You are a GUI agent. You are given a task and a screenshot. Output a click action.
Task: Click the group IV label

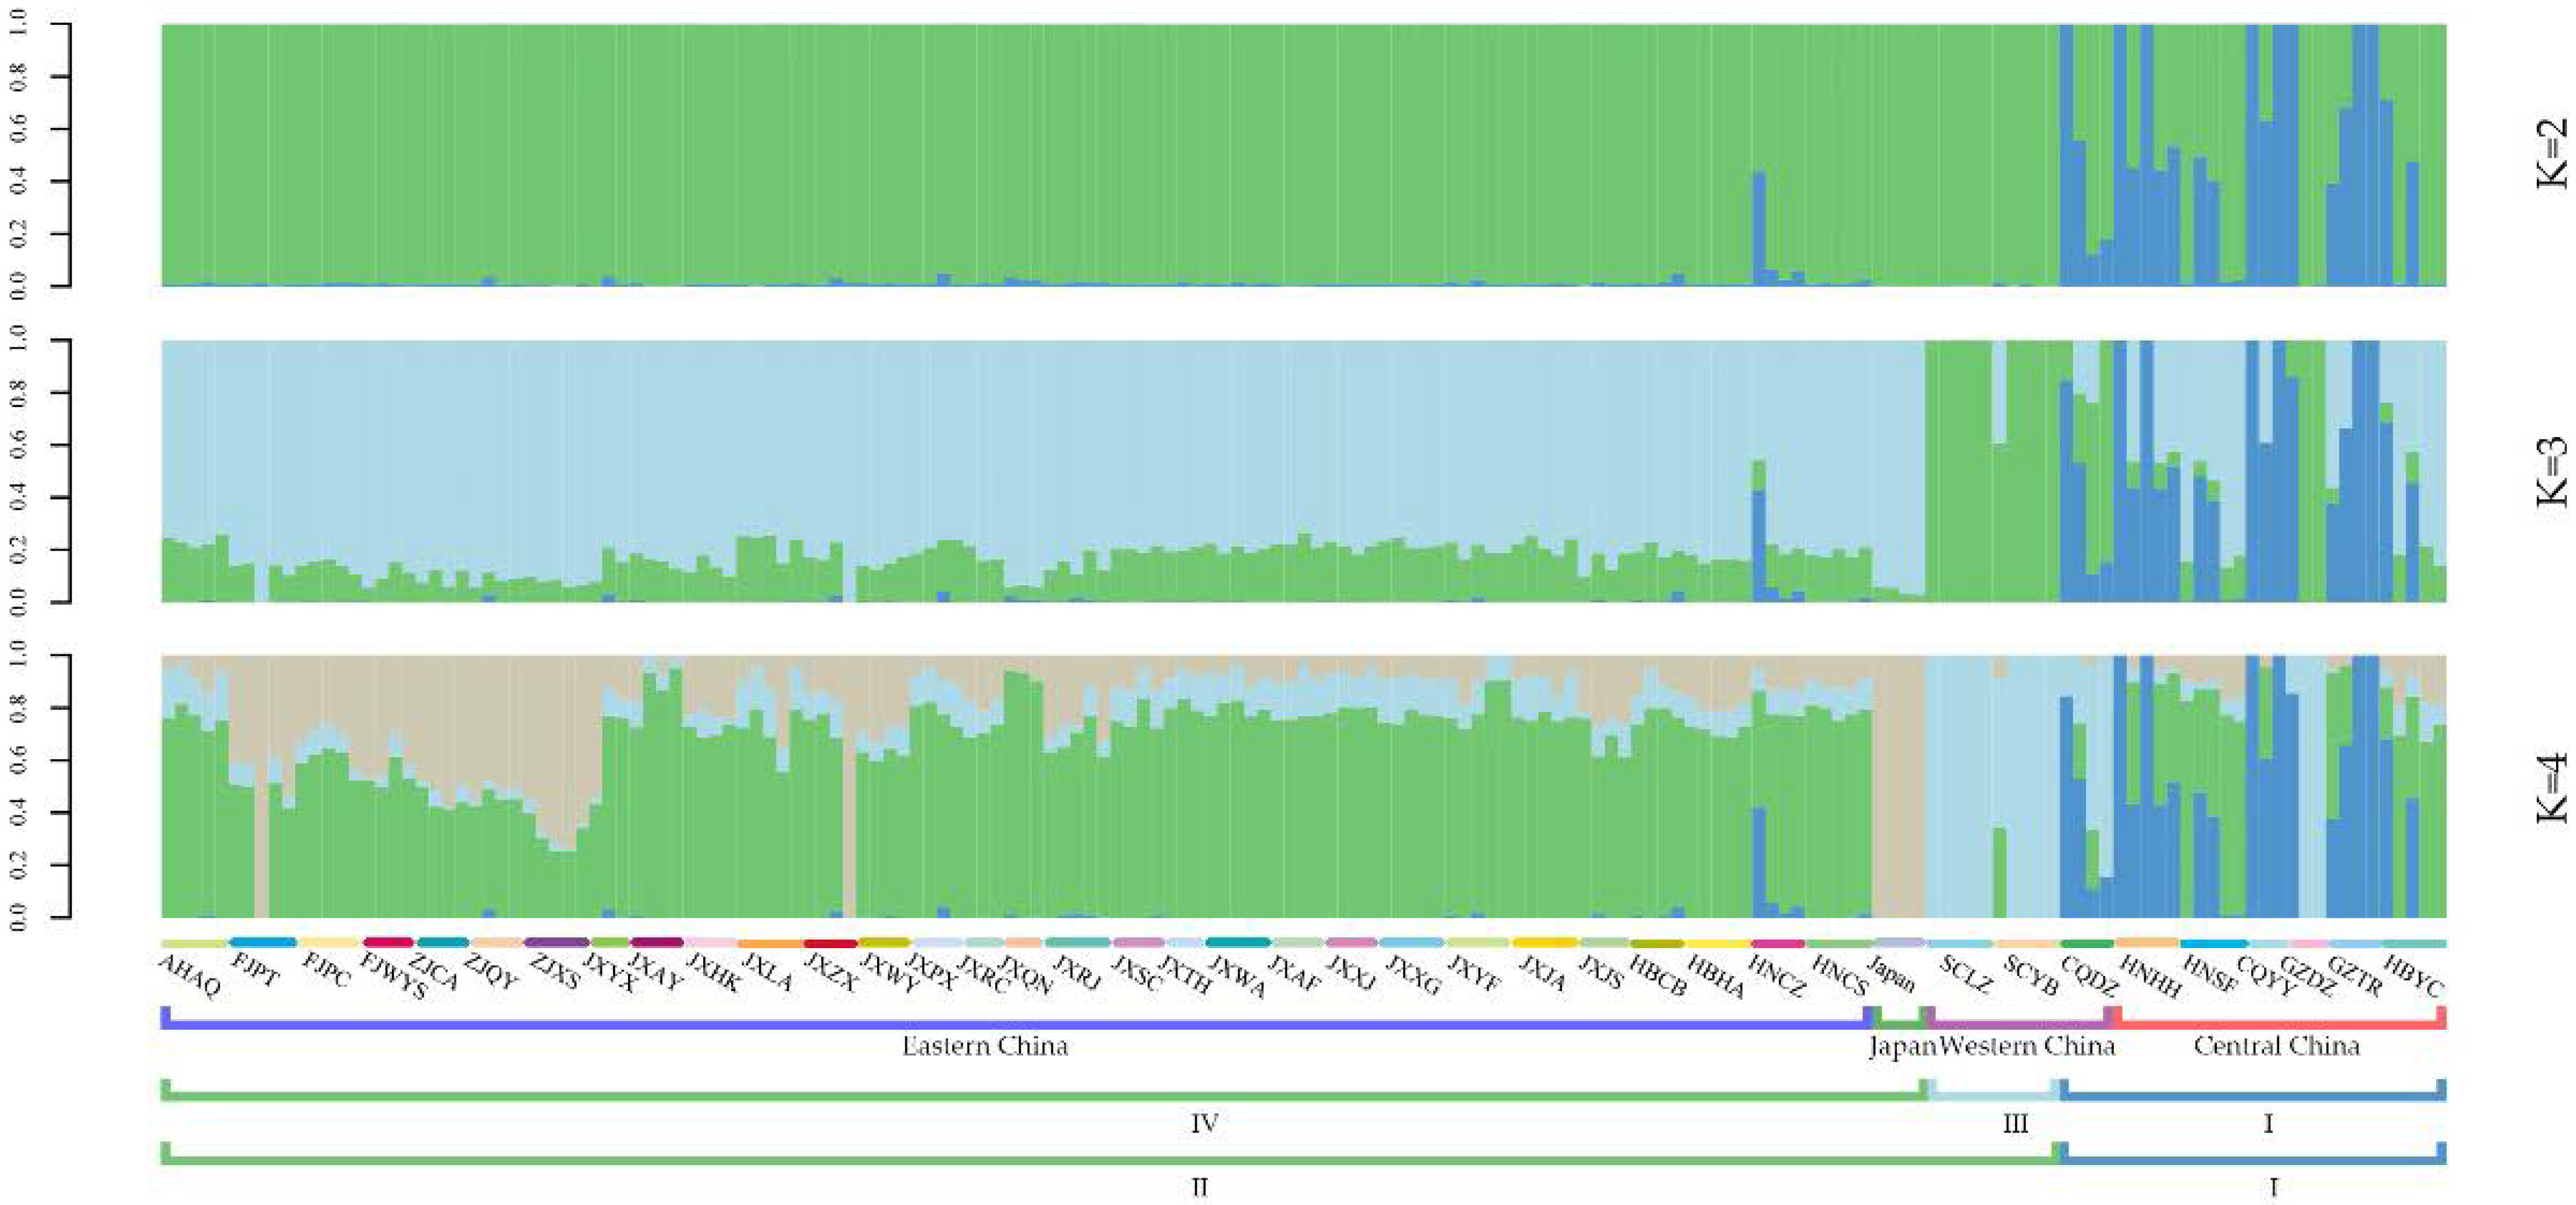click(x=1204, y=1124)
